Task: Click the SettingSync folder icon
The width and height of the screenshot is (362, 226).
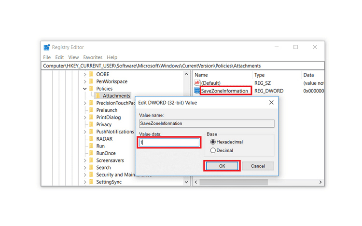Action: (92, 182)
